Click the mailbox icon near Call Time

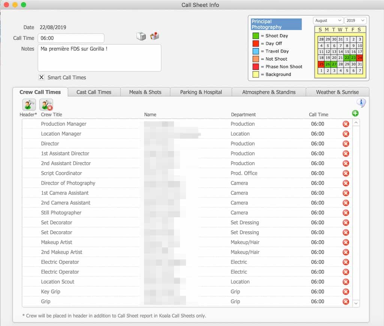coord(154,36)
